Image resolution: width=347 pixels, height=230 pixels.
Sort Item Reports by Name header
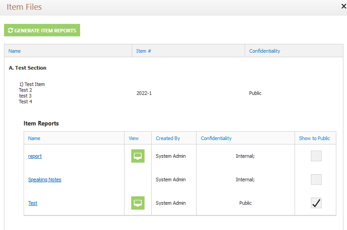(x=34, y=138)
